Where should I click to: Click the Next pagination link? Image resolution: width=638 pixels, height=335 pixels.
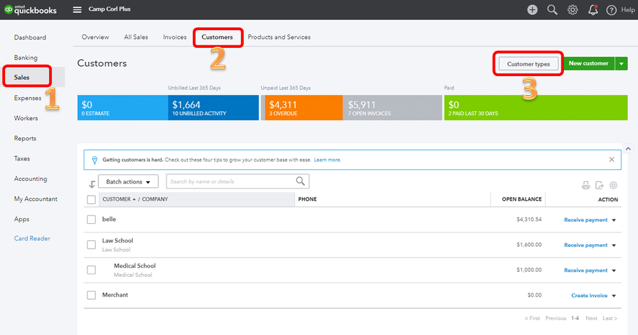pyautogui.click(x=591, y=318)
